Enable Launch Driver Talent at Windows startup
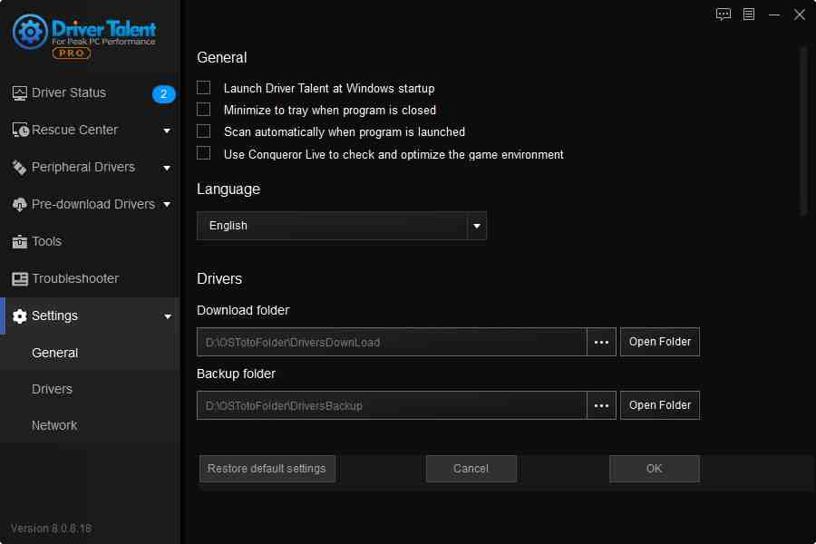Viewport: 816px width, 544px height. tap(204, 88)
